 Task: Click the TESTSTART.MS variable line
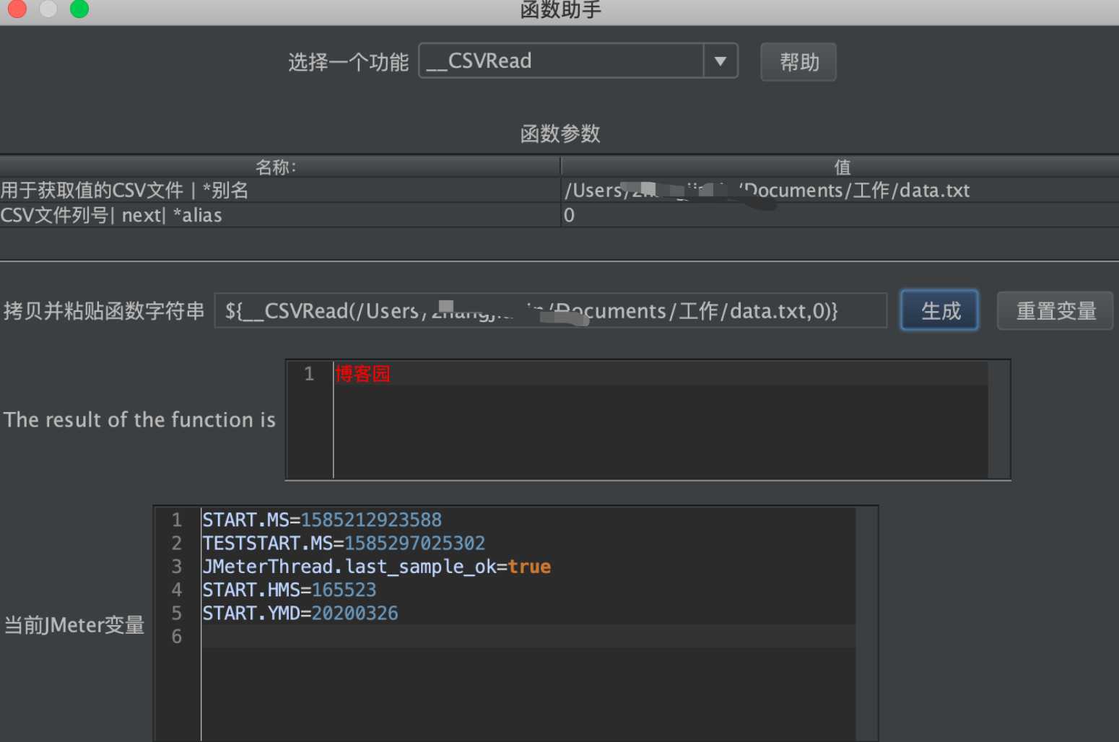tap(344, 543)
